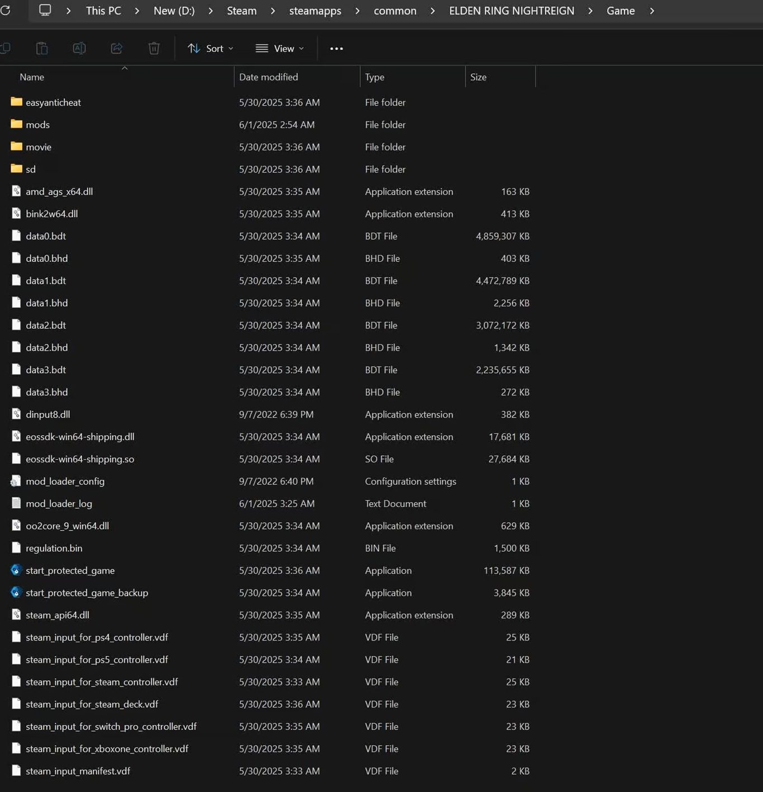Screen dimensions: 763x792
Task: Navigate to Steam breadcrumb
Action: 242,11
